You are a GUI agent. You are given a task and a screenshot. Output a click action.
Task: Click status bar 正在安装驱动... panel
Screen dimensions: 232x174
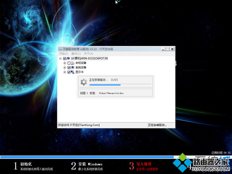161,125
